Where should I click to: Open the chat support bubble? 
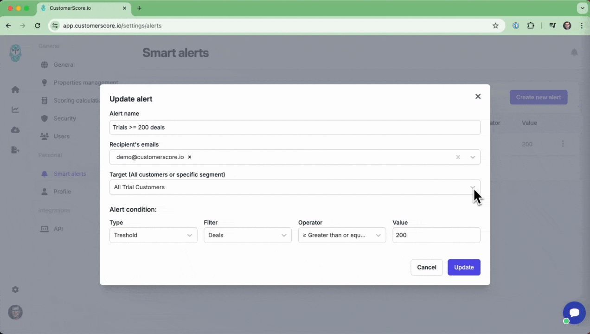click(574, 313)
